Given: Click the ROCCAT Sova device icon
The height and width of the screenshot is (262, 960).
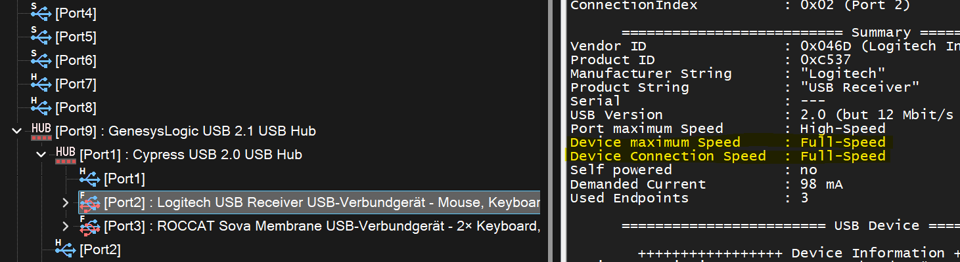Looking at the screenshot, I should coord(89,227).
